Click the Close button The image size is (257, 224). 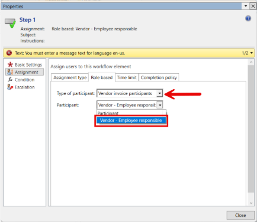240,215
